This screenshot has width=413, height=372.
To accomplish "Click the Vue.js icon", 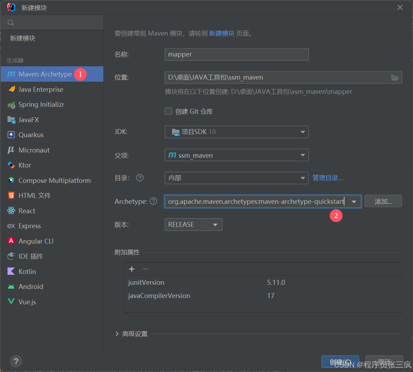I will 11,302.
